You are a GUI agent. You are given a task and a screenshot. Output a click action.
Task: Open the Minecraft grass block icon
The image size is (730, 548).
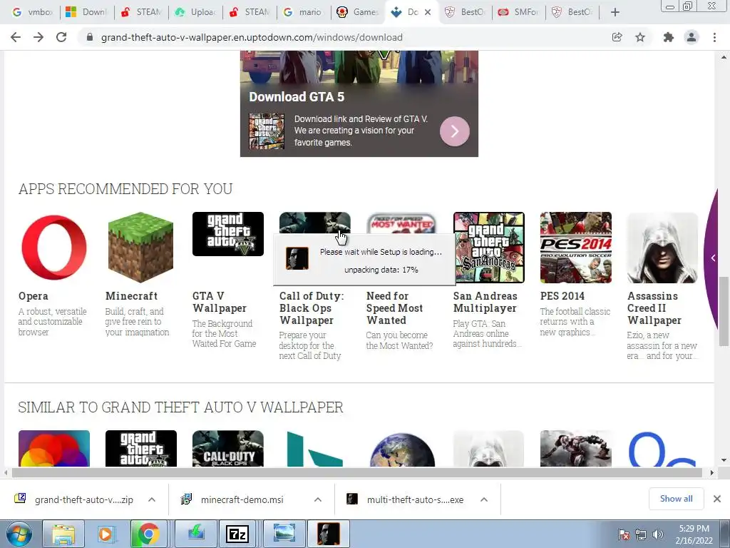(140, 248)
